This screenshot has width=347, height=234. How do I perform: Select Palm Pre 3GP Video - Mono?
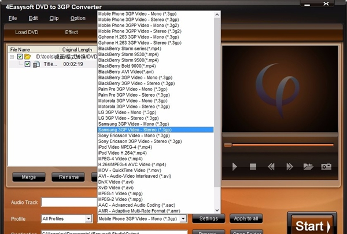point(156,89)
